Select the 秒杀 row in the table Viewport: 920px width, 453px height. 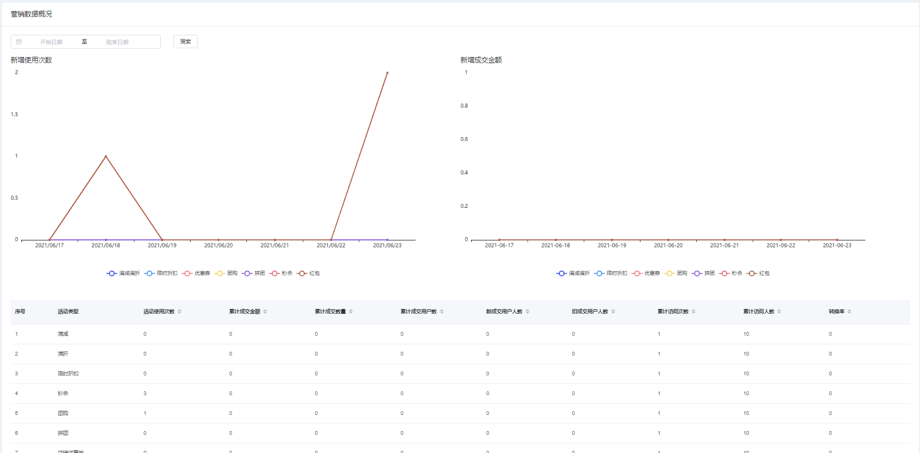point(63,394)
